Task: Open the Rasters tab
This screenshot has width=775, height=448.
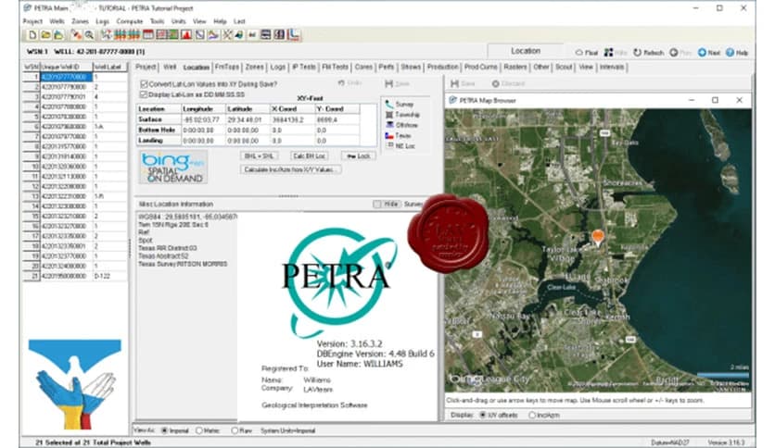Action: tap(515, 67)
